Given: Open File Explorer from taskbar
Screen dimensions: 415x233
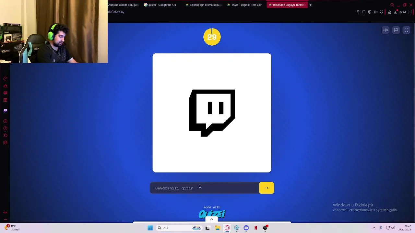Looking at the screenshot, I should click(x=218, y=228).
